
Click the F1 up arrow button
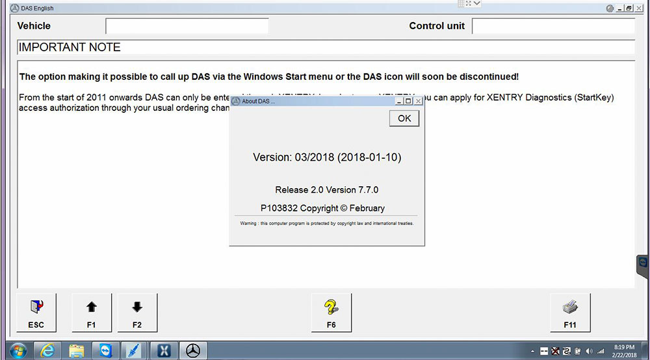point(92,312)
